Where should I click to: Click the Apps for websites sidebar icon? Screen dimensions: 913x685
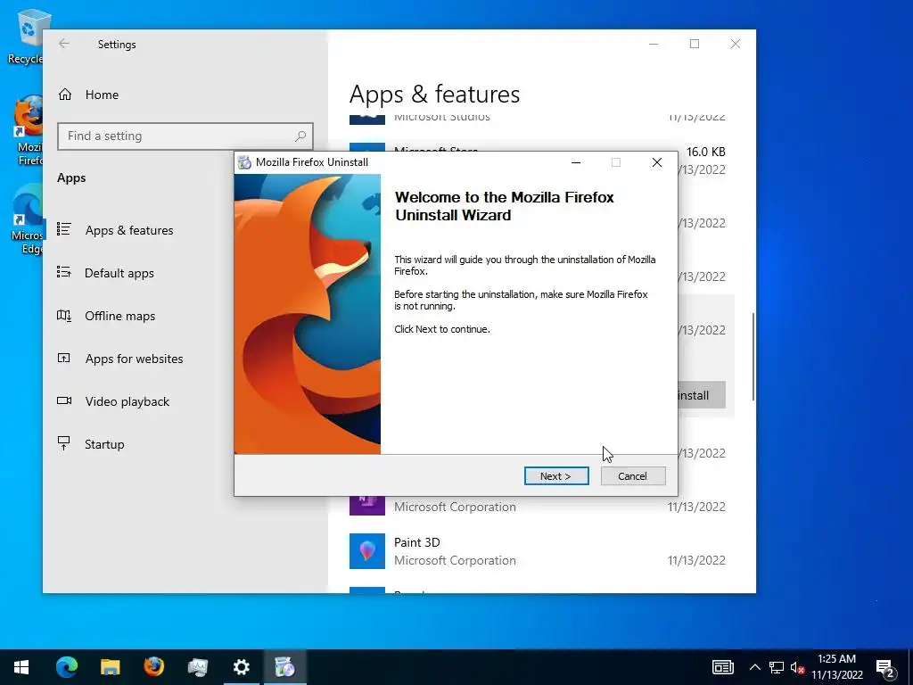[x=64, y=359]
